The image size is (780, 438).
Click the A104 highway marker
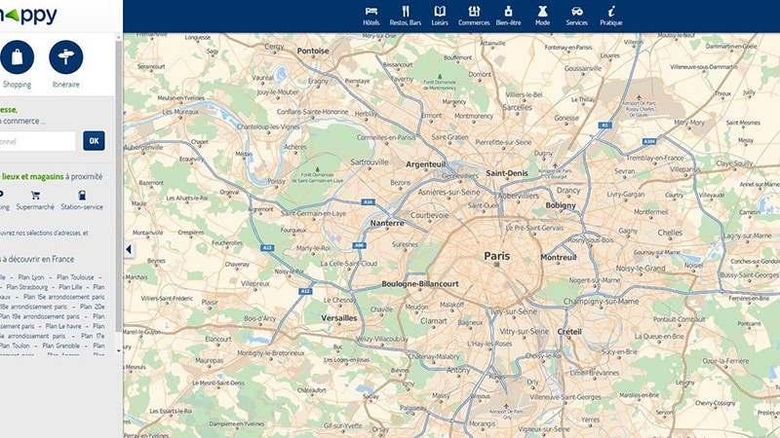(649, 141)
